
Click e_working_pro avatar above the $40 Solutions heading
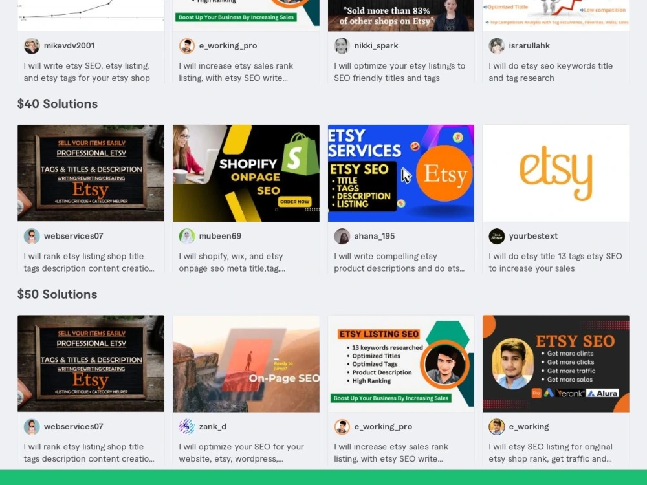point(186,46)
